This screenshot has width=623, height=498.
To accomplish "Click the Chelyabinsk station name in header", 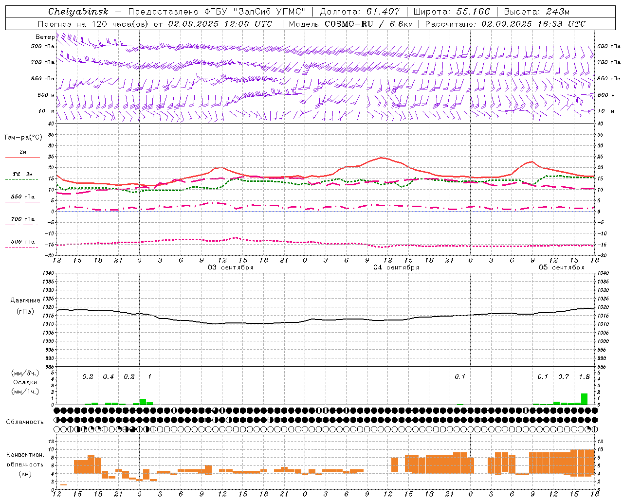I will [78, 12].
